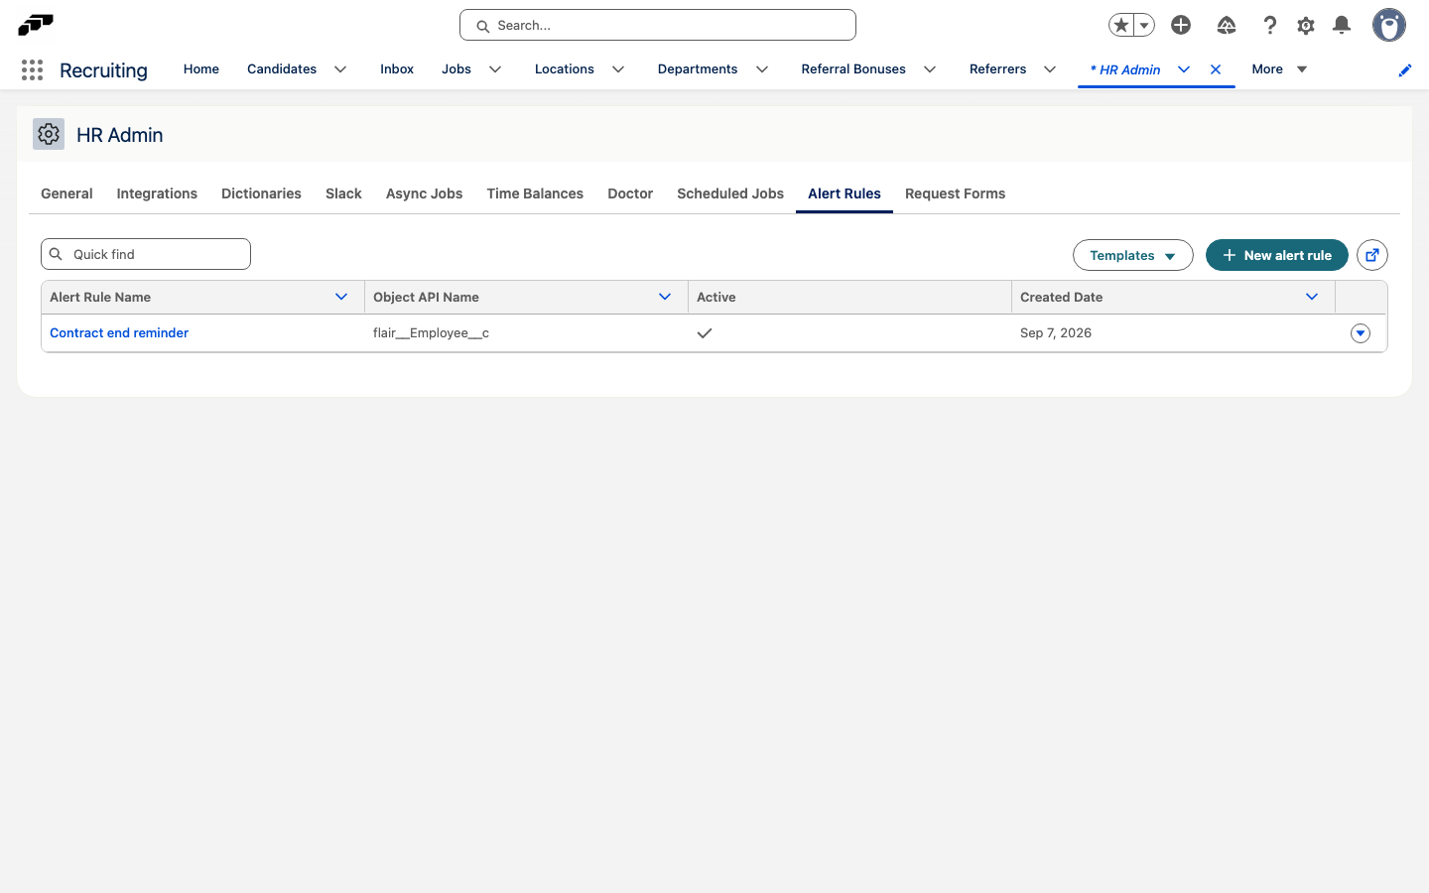The width and height of the screenshot is (1429, 893).
Task: Open the Global Actions plus icon
Action: (1181, 25)
